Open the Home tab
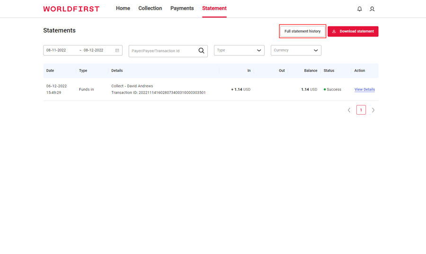Image resolution: width=426 pixels, height=254 pixels. point(123,9)
